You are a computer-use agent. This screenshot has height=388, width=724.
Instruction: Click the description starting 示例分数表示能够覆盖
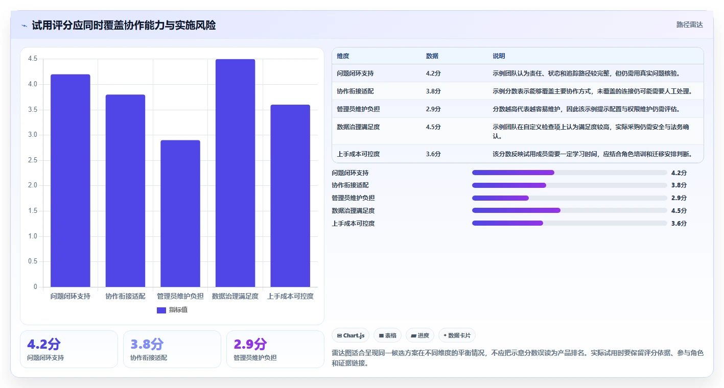592,91
